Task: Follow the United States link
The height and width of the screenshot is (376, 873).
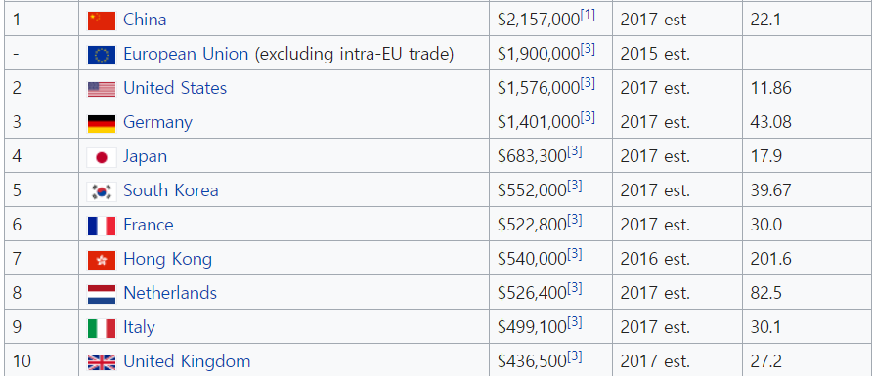Action: [x=175, y=88]
